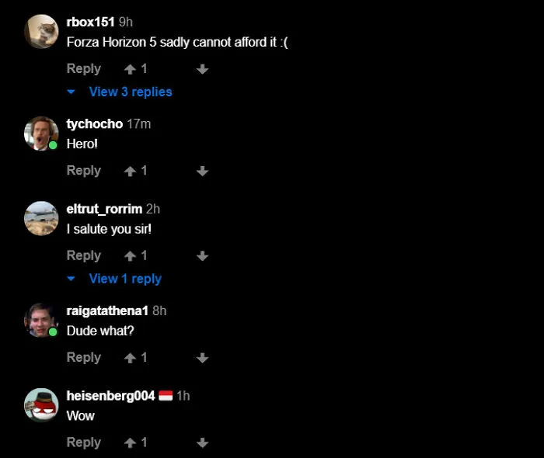
Task: Expand "View 3 replies" under rbox151
Action: (131, 92)
